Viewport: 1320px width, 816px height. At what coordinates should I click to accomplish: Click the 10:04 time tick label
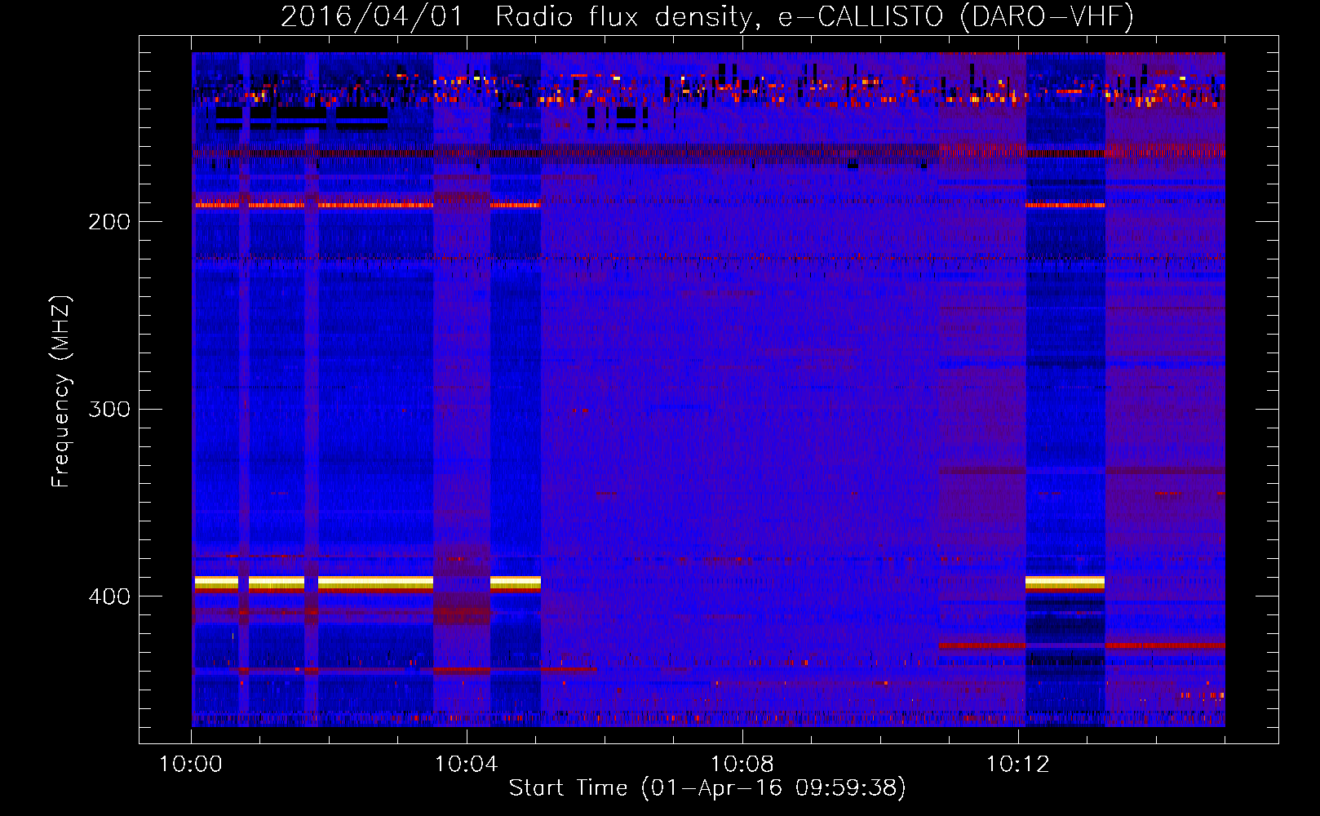(x=467, y=765)
